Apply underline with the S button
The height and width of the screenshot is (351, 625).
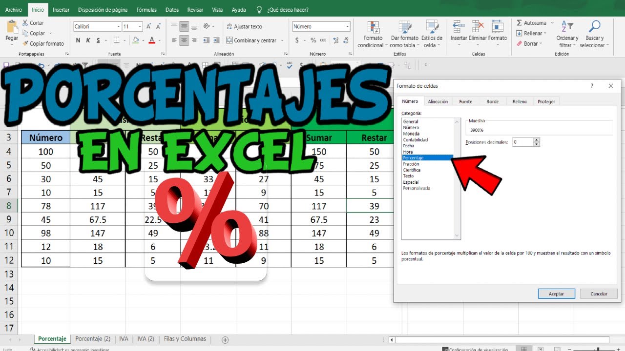98,40
